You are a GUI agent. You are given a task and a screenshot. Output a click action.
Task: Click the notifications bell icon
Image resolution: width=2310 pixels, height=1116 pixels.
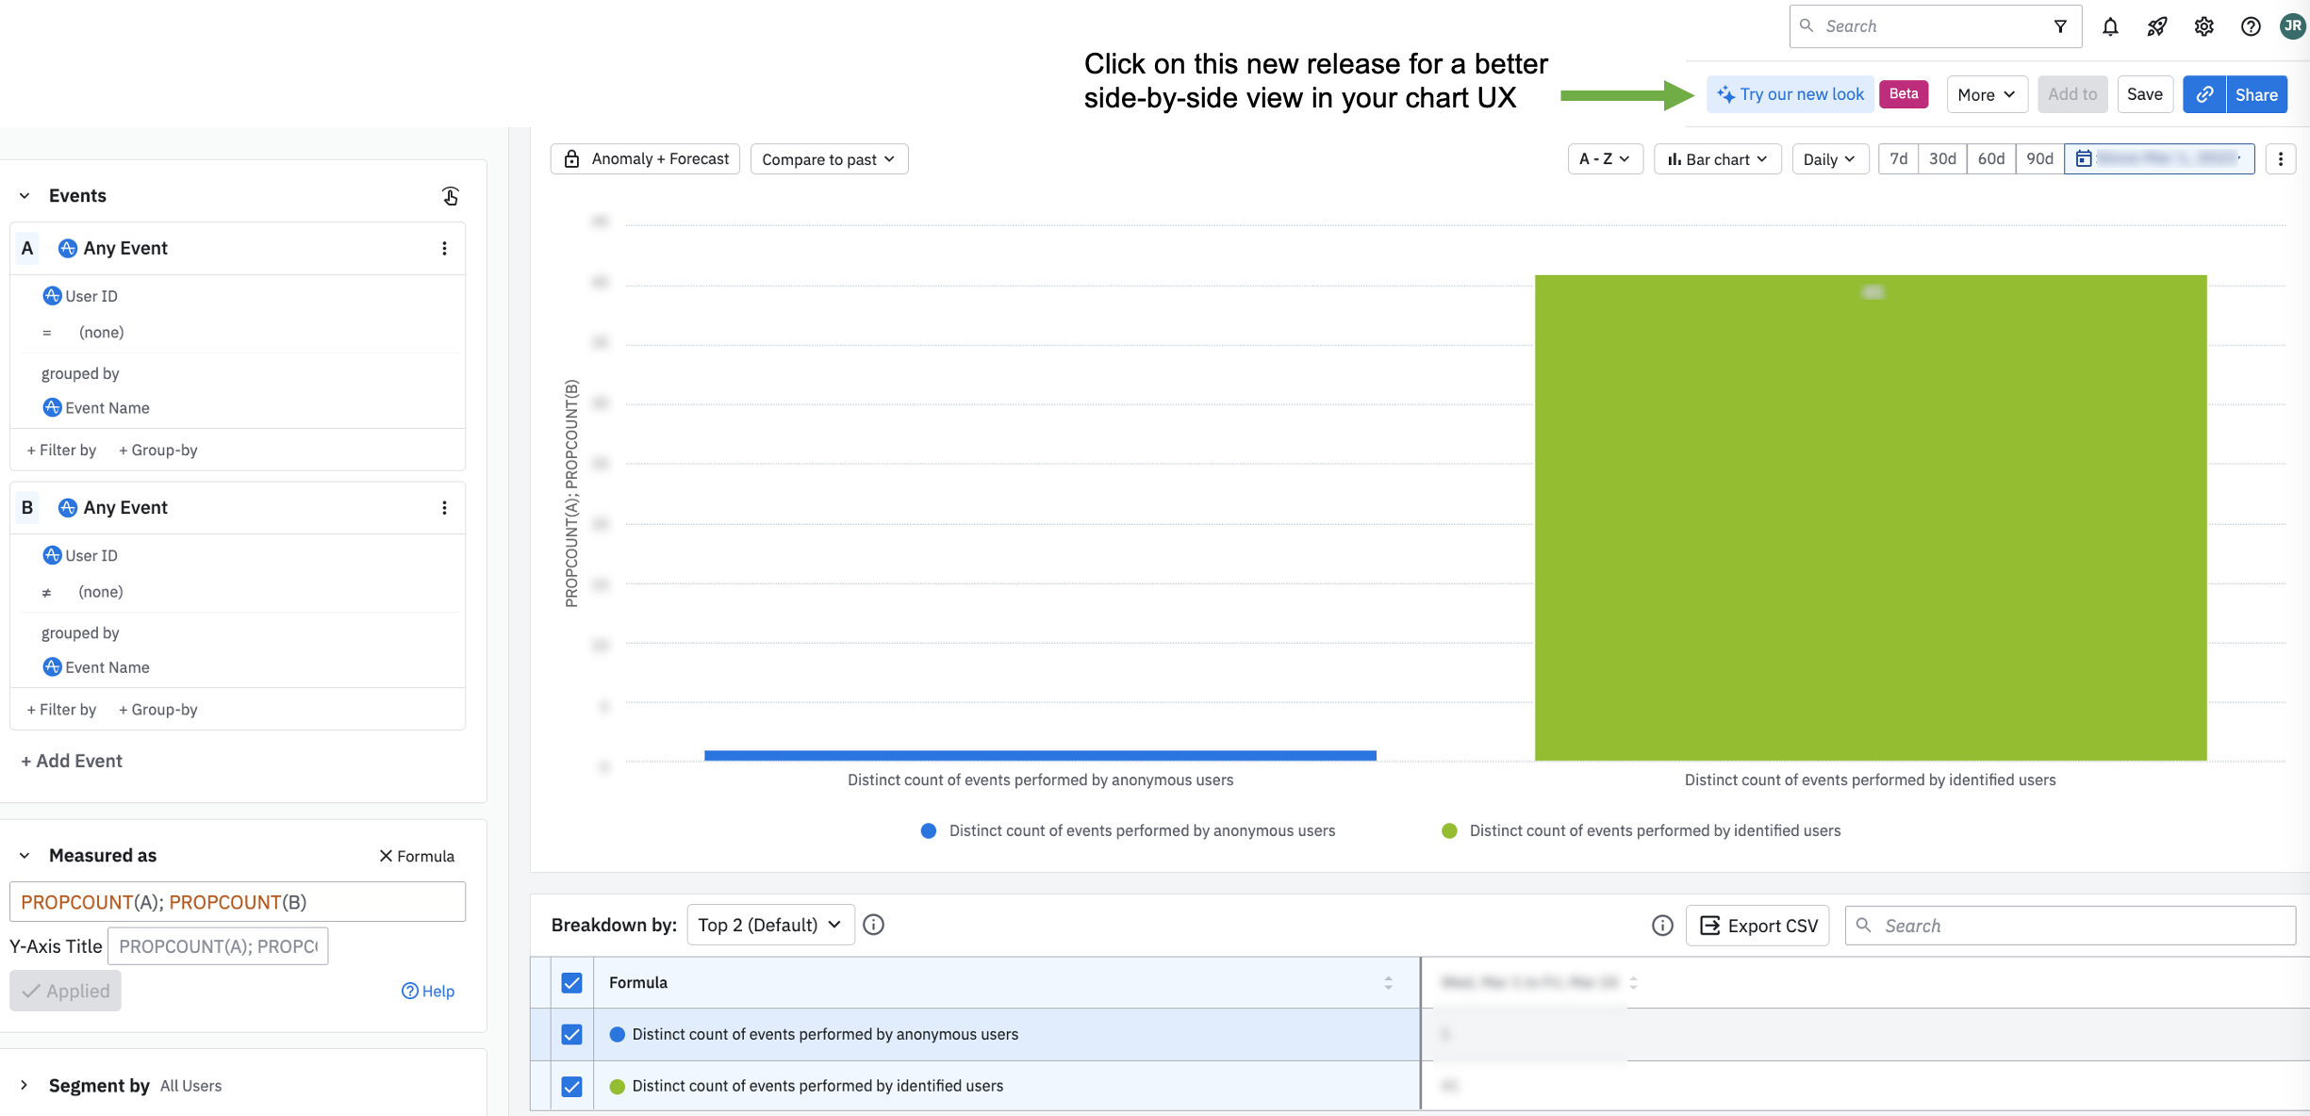(x=2110, y=26)
